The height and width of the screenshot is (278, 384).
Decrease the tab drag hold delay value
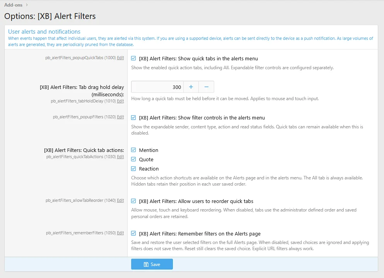coord(207,87)
